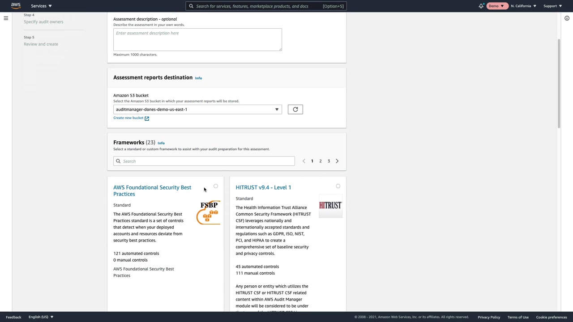Click the info circle icon at right edge
Viewport: 573px width, 322px height.
coord(567,18)
